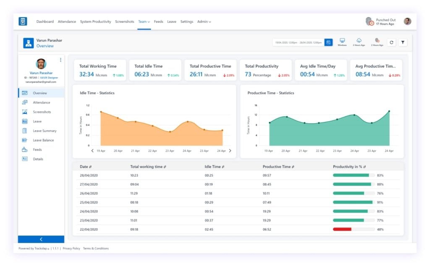The width and height of the screenshot is (430, 267).
Task: Click the Screenshots sidebar icon
Action: (x=25, y=112)
